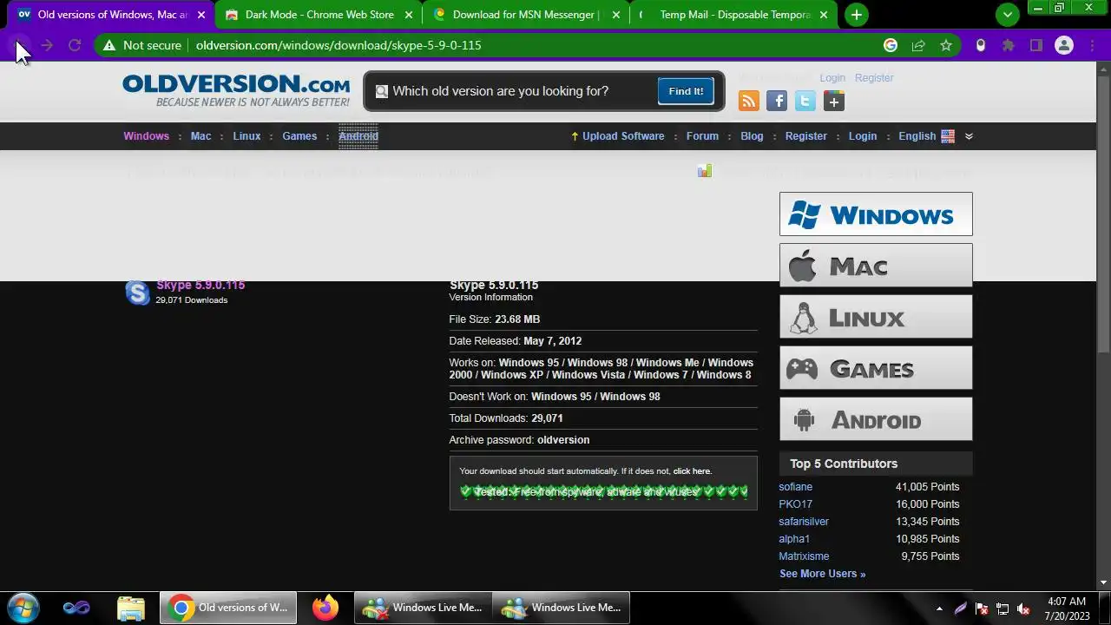Viewport: 1111px width, 625px height.
Task: Click the Skype logo icon
Action: pyautogui.click(x=137, y=293)
